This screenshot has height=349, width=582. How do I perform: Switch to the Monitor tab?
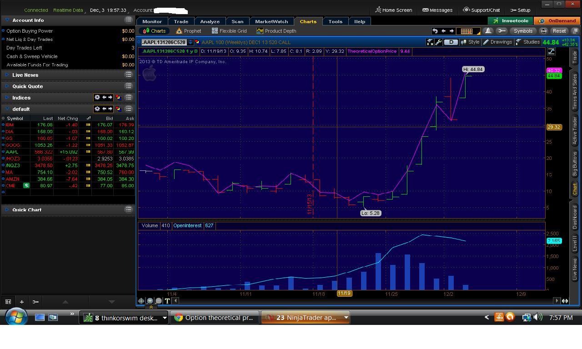coord(152,21)
